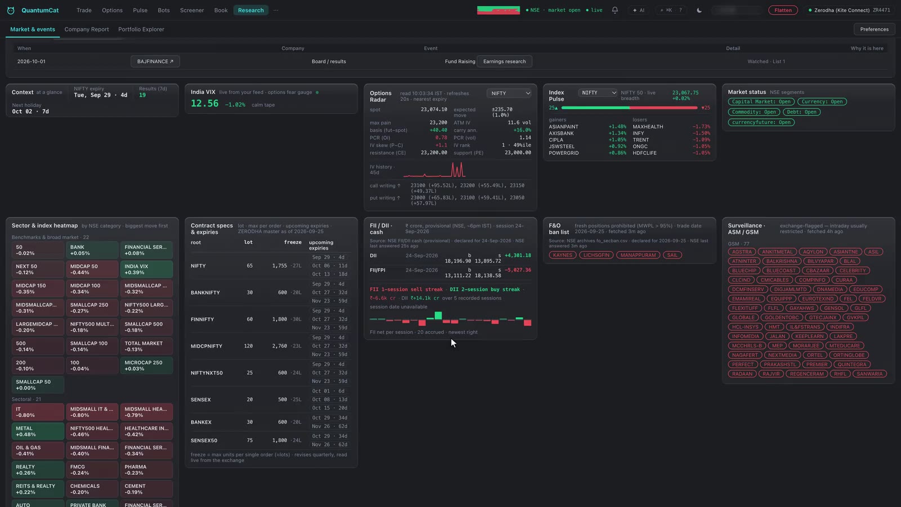Open the Options Radar NIFTY dropdown
This screenshot has height=507, width=901.
[x=509, y=94]
